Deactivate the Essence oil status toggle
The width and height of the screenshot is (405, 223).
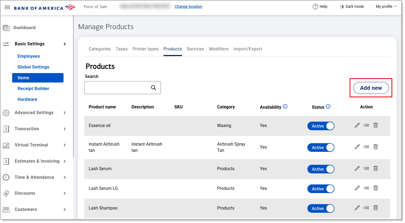point(321,126)
